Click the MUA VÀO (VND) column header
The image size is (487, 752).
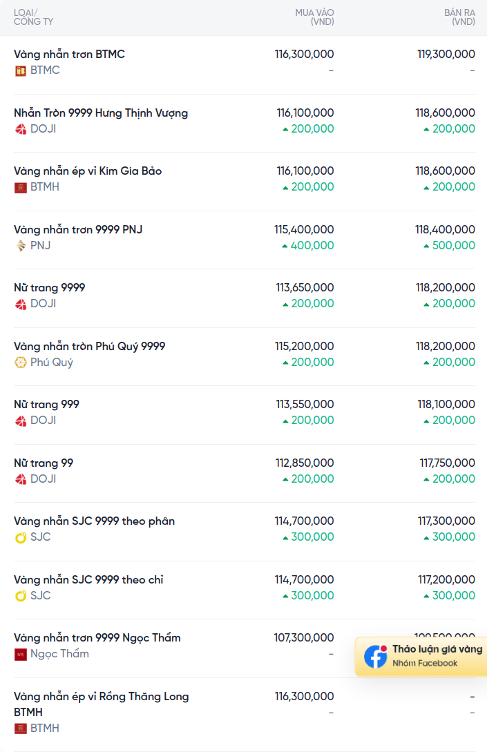(314, 17)
